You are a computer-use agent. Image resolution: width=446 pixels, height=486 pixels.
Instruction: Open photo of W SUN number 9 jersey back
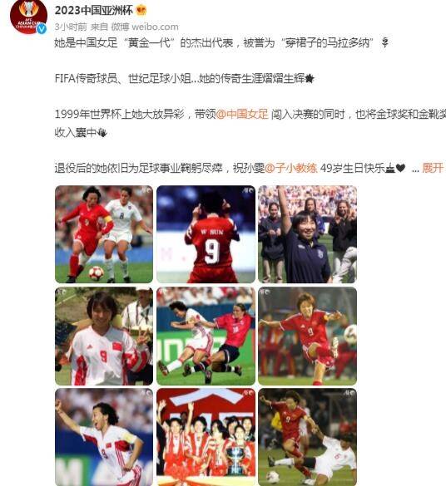[206, 234]
